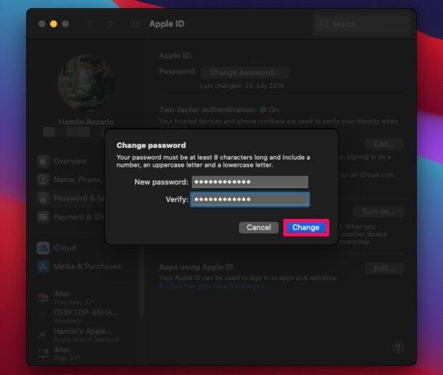Click the Turn on… button
The image size is (443, 375).
pos(378,212)
